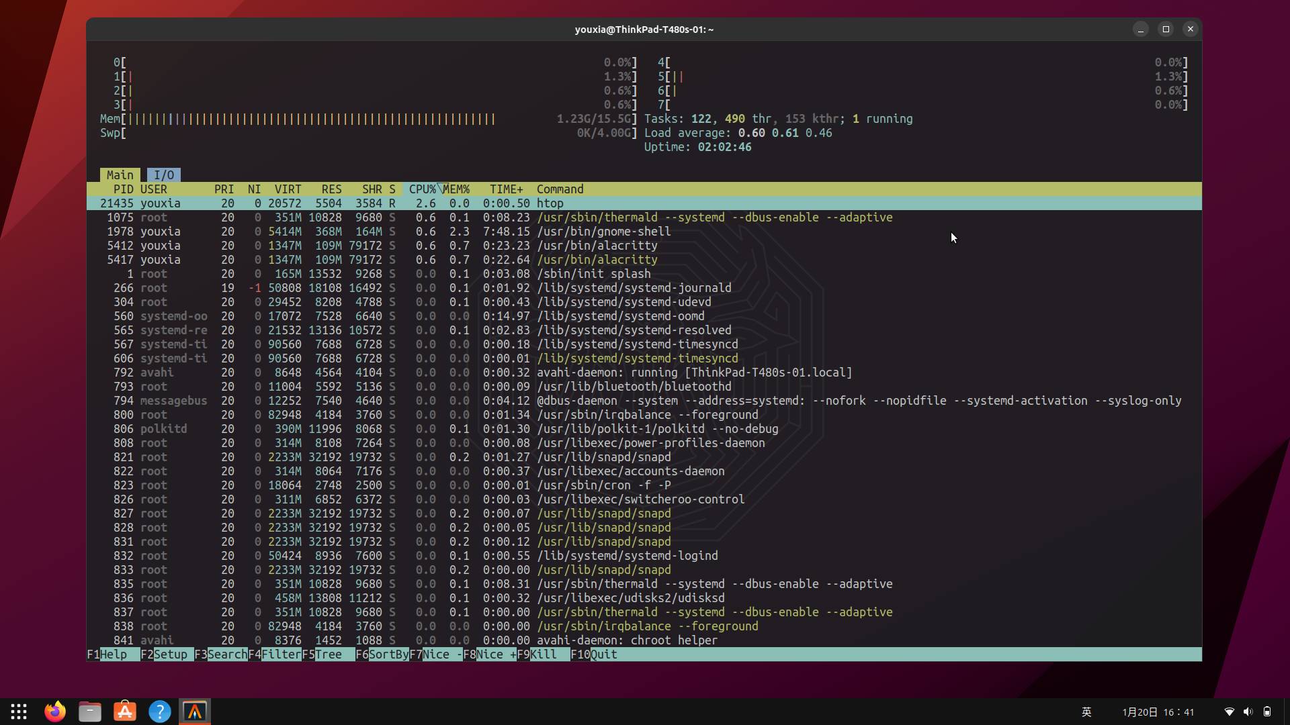
Task: Open the Wi-Fi network indicator
Action: [1229, 712]
